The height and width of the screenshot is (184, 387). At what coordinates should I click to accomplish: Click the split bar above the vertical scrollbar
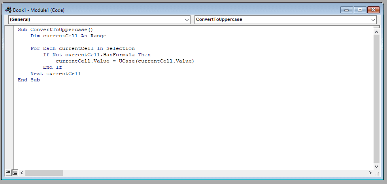tap(376, 27)
